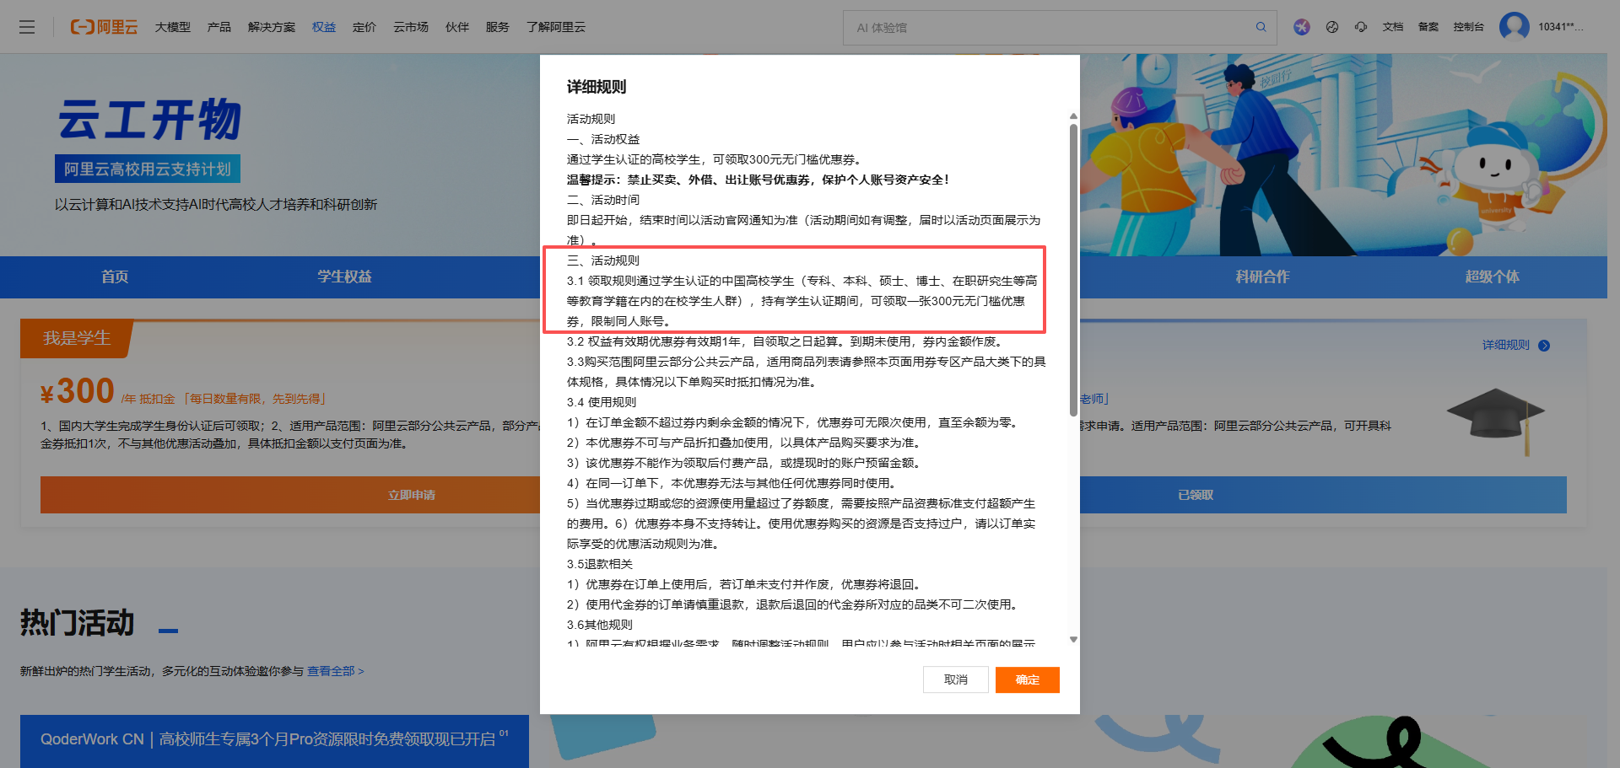The height and width of the screenshot is (768, 1620).
Task: Open the 详细规则 link
Action: [1506, 346]
